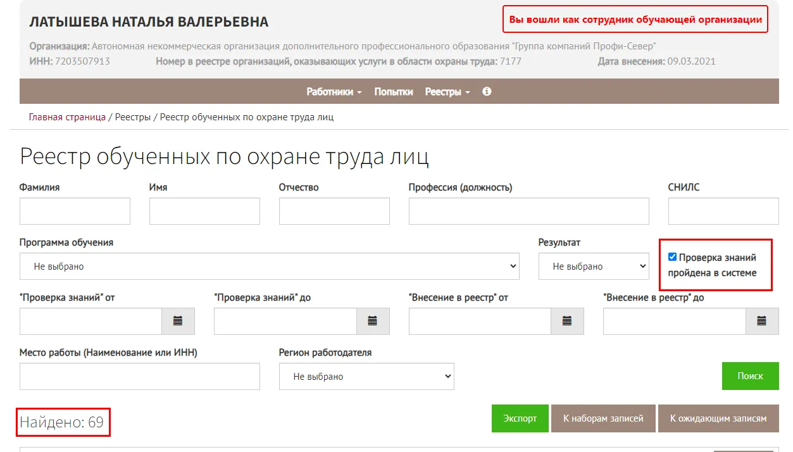This screenshot has width=793, height=452.
Task: Click into the СНИЛС text field
Action: click(723, 211)
